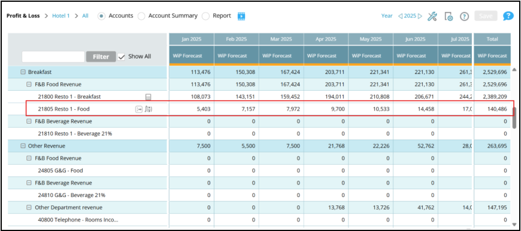Click the filter text input field

pos(53,57)
